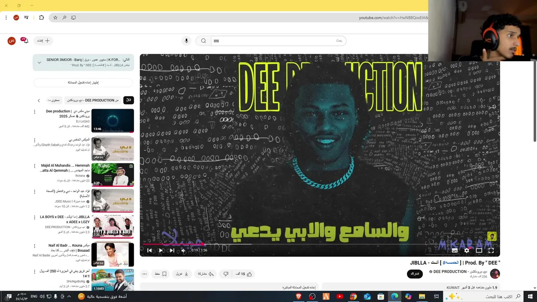Click install/cast icon in the address bar

tap(73, 18)
